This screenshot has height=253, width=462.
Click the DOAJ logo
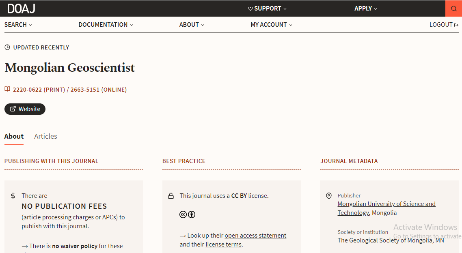pyautogui.click(x=21, y=9)
